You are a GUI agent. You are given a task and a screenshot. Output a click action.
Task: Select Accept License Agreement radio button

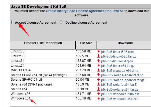pos(12,22)
